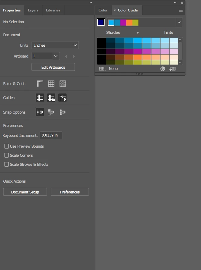The width and height of the screenshot is (201, 270).
Task: Click the Edit Artboards button
Action: tap(53, 67)
